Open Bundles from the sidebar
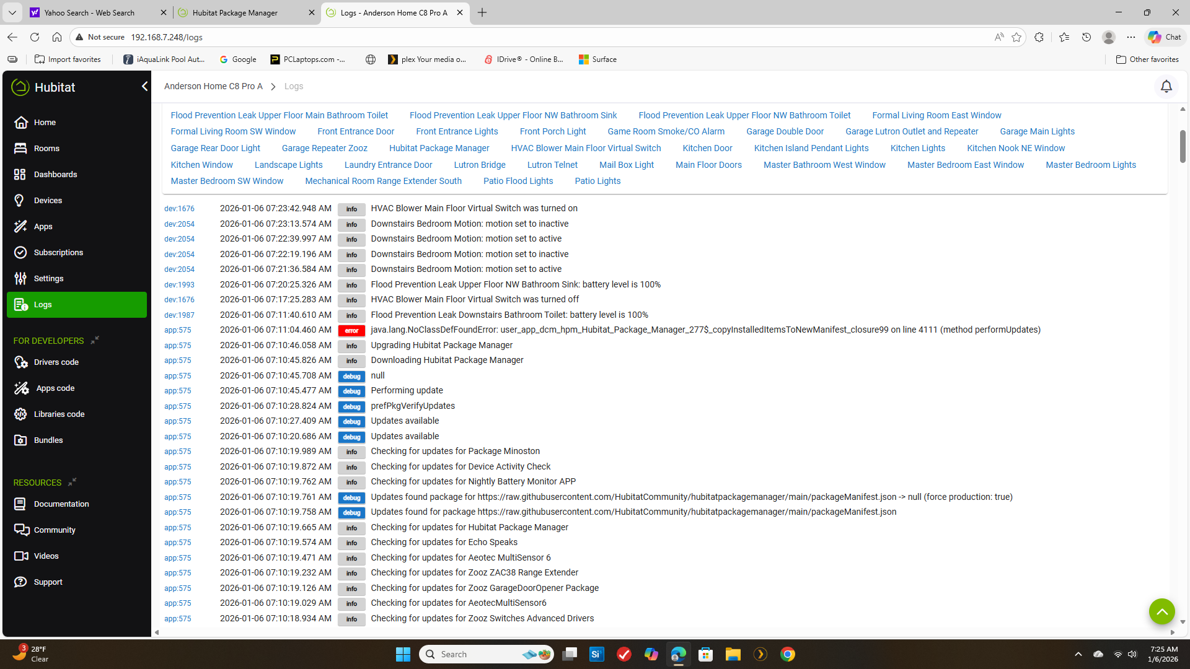The height and width of the screenshot is (669, 1190). 48,440
